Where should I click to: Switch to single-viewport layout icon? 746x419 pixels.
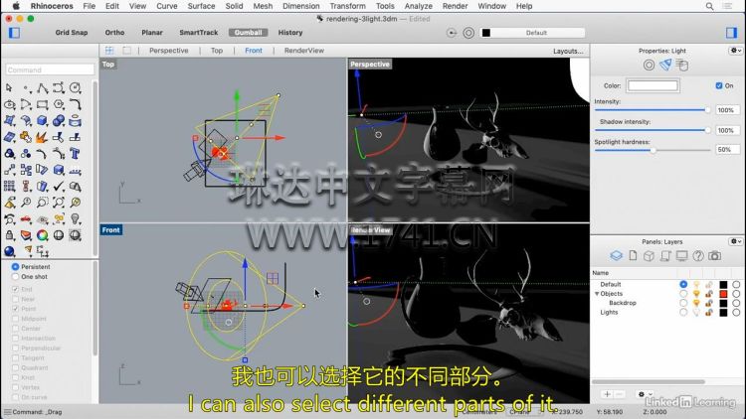click(126, 51)
